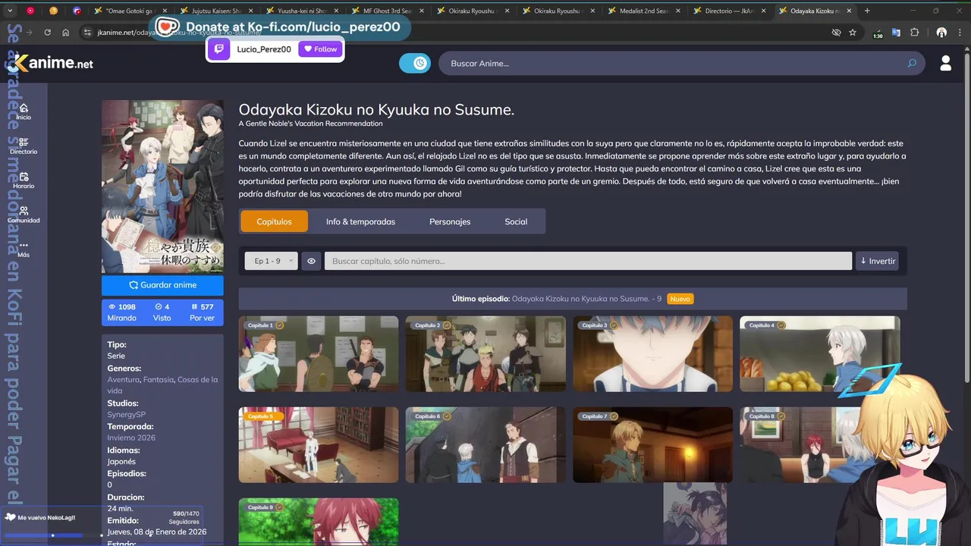Open the Invierno 2026 season link

(x=131, y=438)
